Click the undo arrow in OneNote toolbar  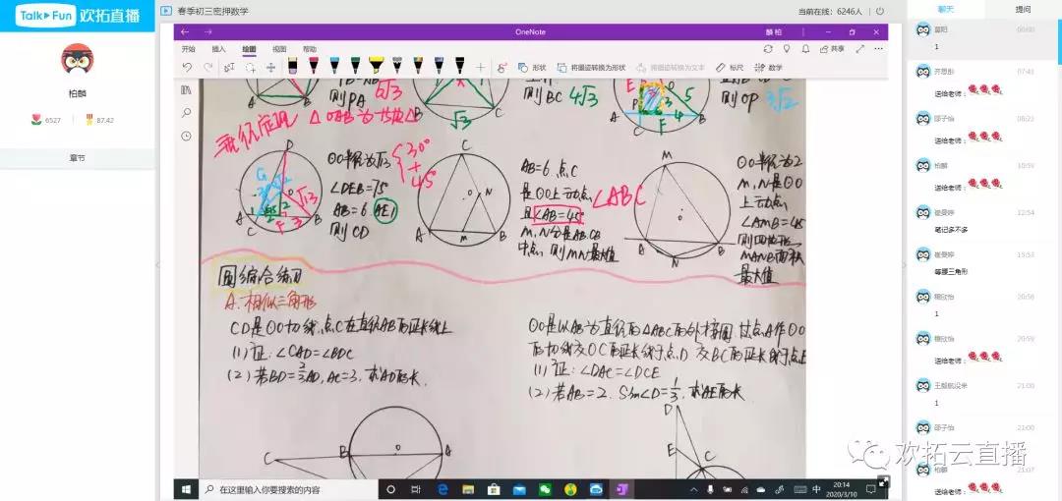tap(187, 67)
